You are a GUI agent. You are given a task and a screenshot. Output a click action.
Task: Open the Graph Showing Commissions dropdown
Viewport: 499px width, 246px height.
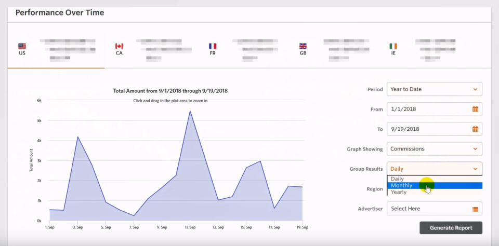435,149
